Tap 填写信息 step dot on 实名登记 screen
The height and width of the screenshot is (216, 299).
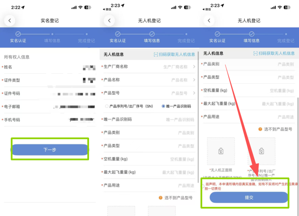coord(52,34)
